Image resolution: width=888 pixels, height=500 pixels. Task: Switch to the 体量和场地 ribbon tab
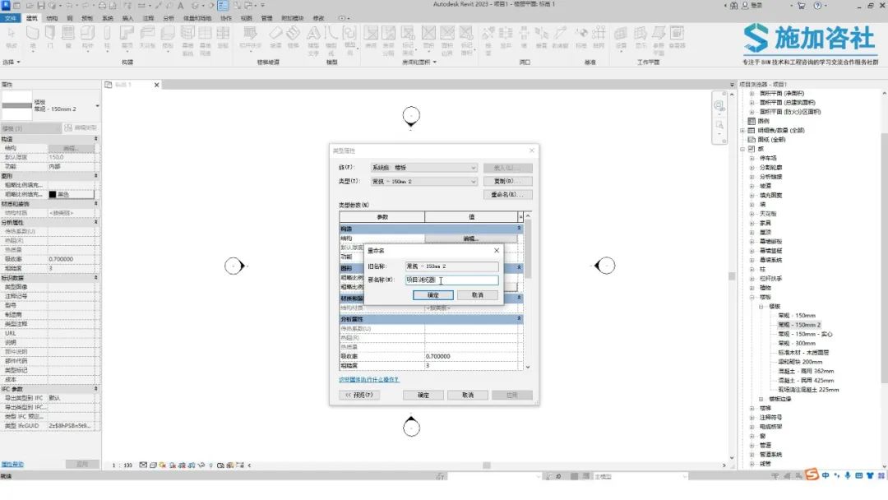pyautogui.click(x=197, y=18)
